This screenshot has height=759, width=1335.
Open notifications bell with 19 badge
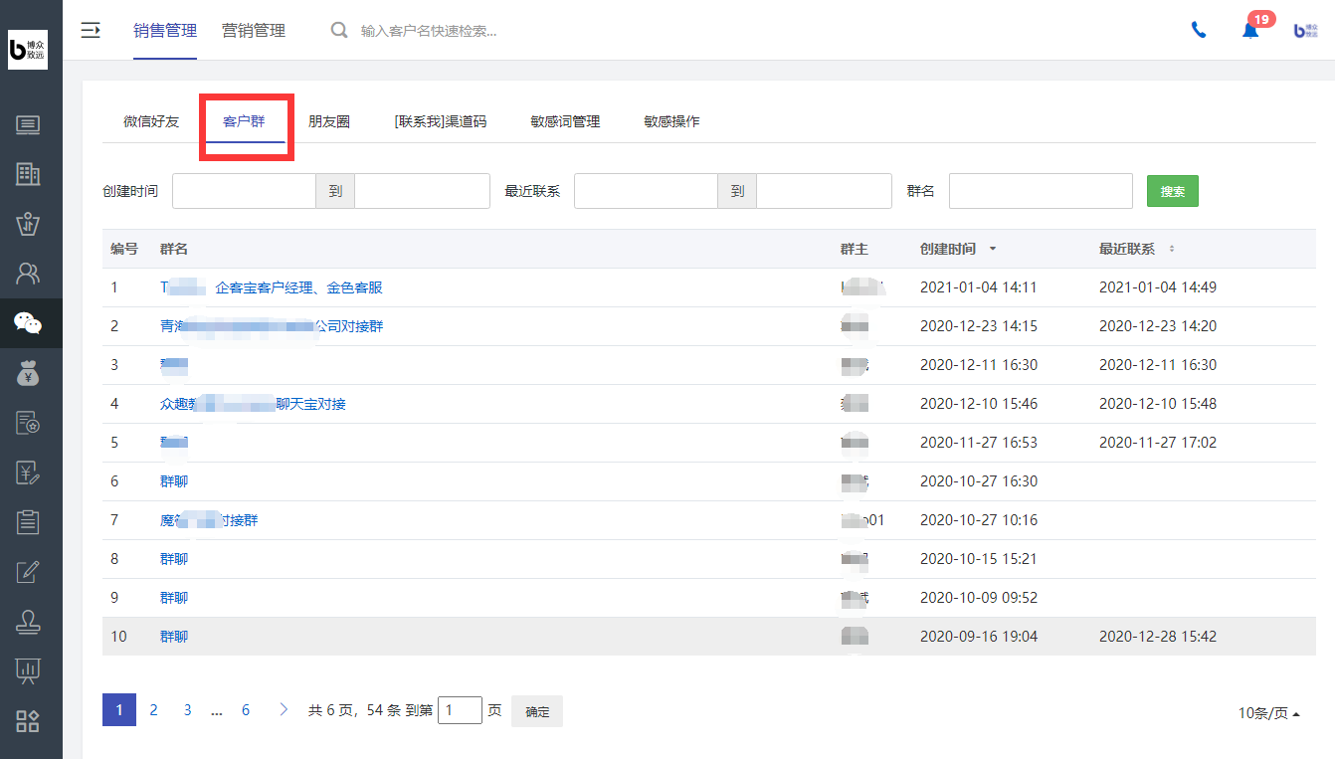point(1250,30)
